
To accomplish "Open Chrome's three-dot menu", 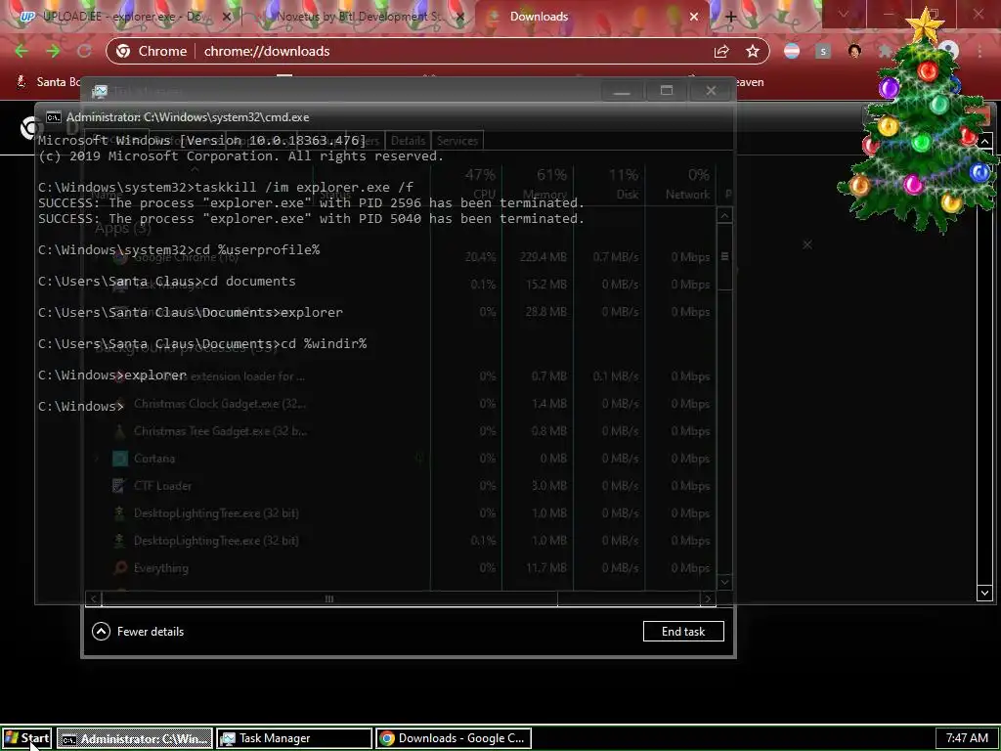I will click(979, 51).
